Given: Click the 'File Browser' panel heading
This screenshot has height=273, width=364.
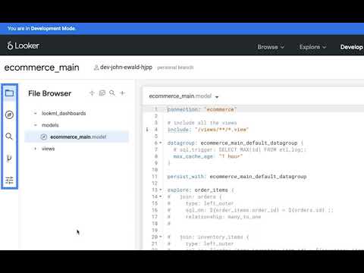Looking at the screenshot, I should coord(49,93).
